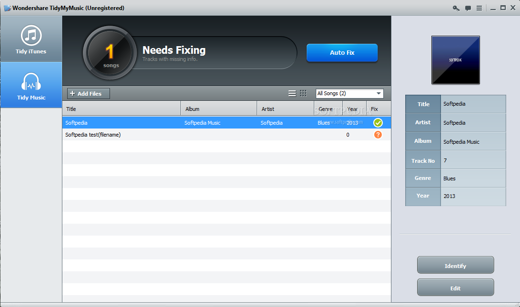Click Genre value Blues in details
520x307 pixels.
[473, 178]
